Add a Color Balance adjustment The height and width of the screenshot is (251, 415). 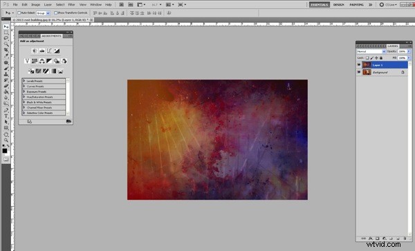pos(41,61)
